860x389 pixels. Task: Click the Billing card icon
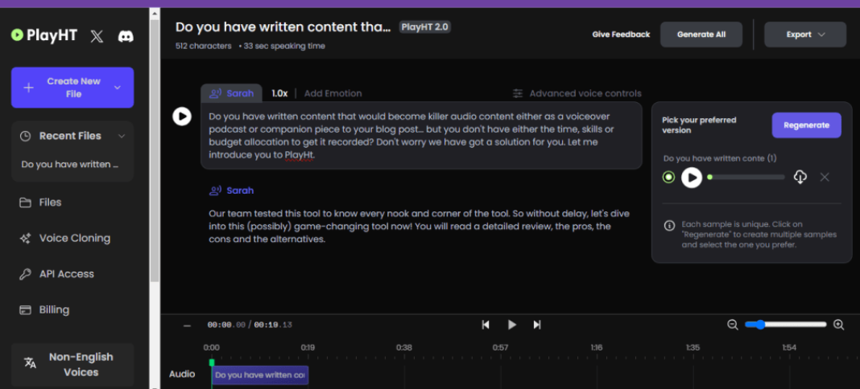point(25,309)
